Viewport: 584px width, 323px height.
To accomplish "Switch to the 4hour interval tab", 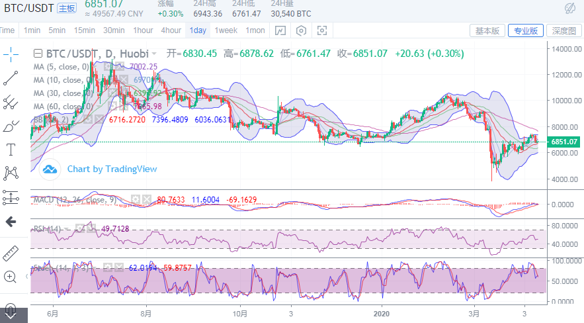I will 171,30.
